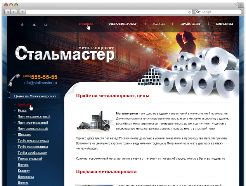Open Швеллер link
This screenshot has height=186, width=246.
[24, 134]
